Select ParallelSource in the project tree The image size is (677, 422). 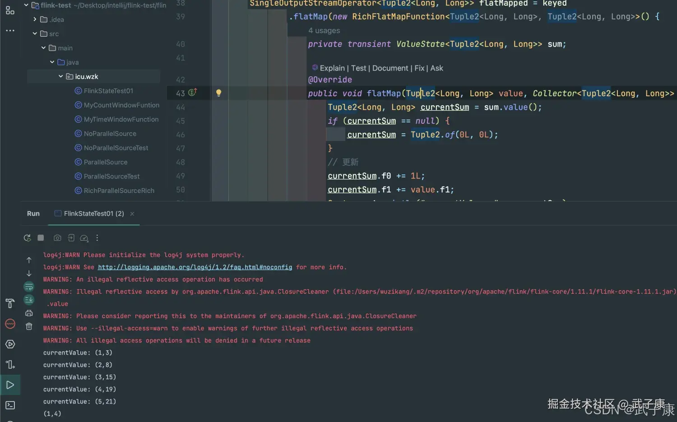pos(106,162)
